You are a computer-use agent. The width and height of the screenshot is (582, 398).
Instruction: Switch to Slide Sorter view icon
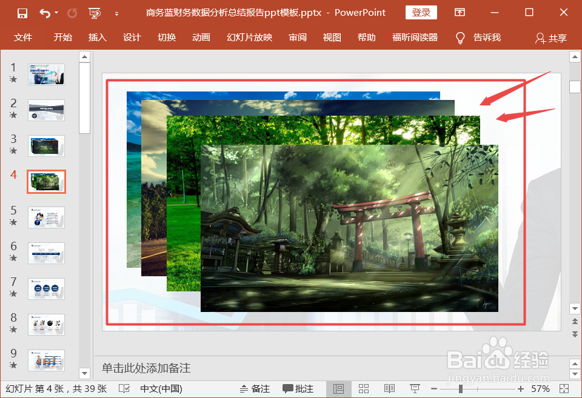364,389
